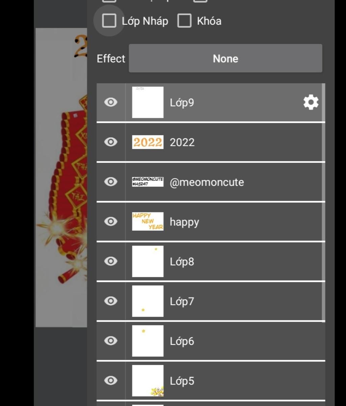The height and width of the screenshot is (406, 346).
Task: Select the 2022 layer thumbnail
Action: coord(148,142)
